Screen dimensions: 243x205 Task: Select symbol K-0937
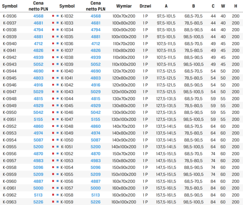click(10, 23)
